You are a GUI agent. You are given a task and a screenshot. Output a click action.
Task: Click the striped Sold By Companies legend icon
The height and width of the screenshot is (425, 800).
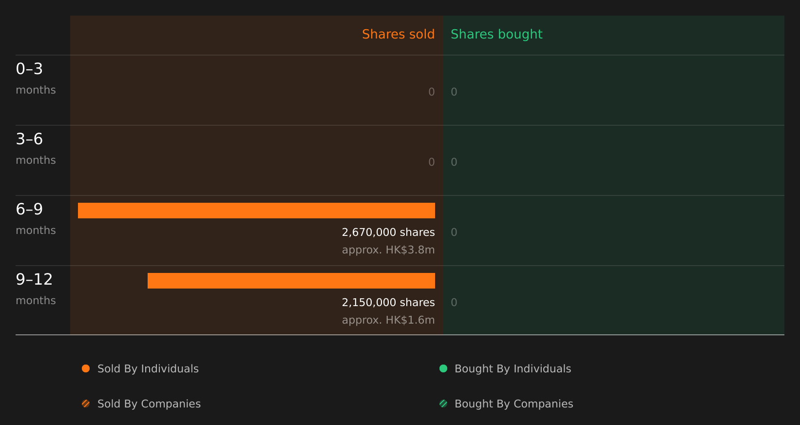[x=86, y=404]
